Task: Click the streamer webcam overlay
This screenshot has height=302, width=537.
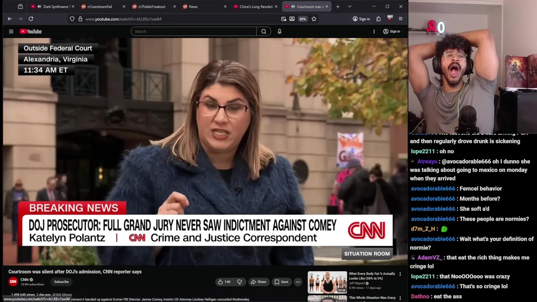Action: (x=473, y=66)
